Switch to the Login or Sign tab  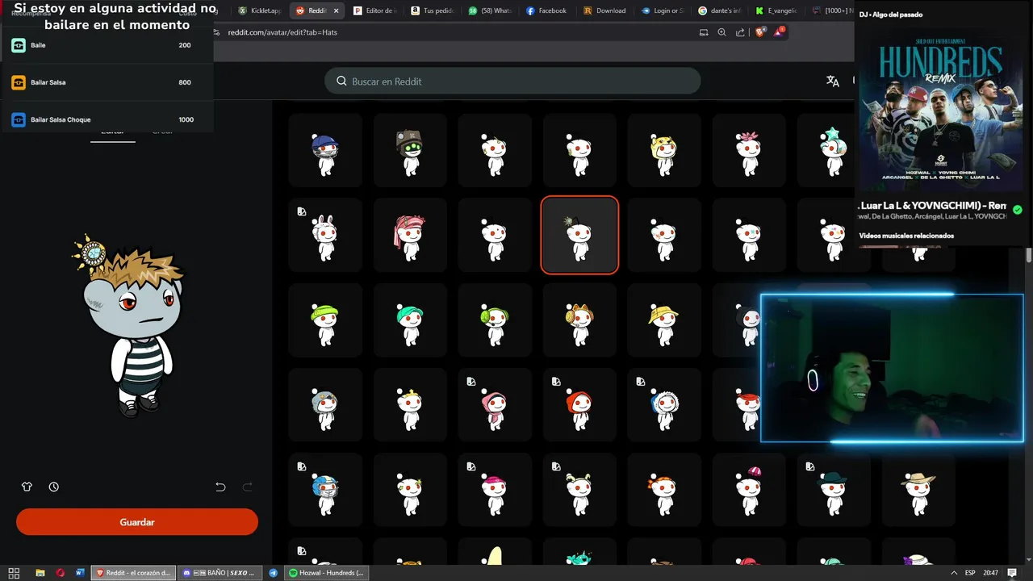[x=662, y=10]
